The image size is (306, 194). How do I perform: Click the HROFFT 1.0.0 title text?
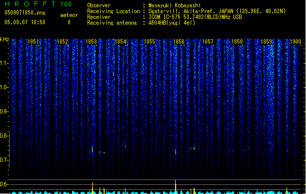(38, 4)
